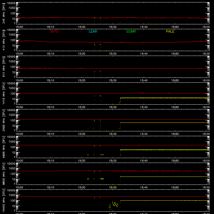Viewport: 214px width, 214px height.
Task: Click 15:10 on the 410 MHz time axis
Action: point(50,54)
